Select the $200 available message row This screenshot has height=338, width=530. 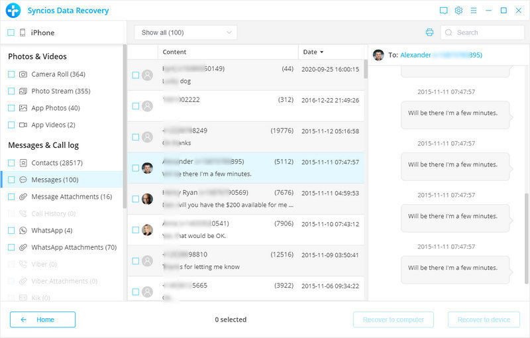[x=246, y=199]
